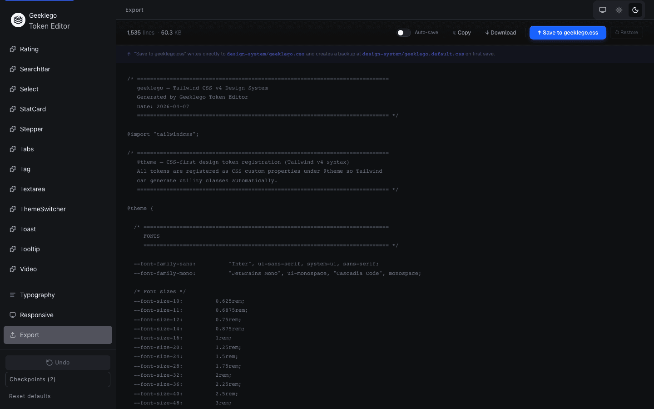Click the puzzle icon beside Textarea
Viewport: 654px width, 409px height.
click(x=13, y=189)
